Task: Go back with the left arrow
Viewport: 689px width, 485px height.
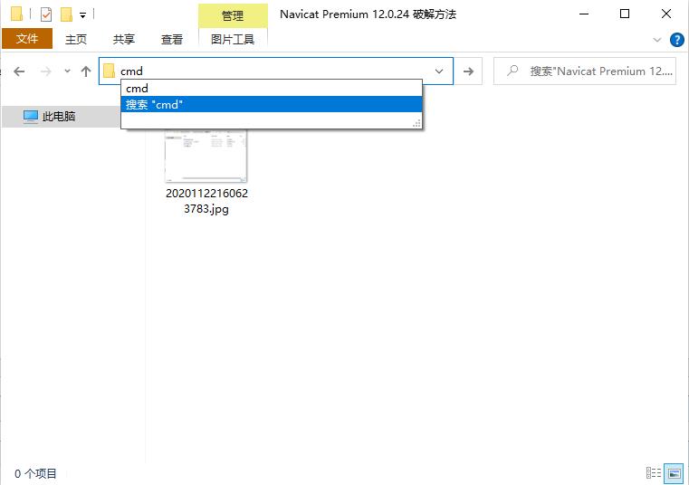Action: click(x=19, y=71)
